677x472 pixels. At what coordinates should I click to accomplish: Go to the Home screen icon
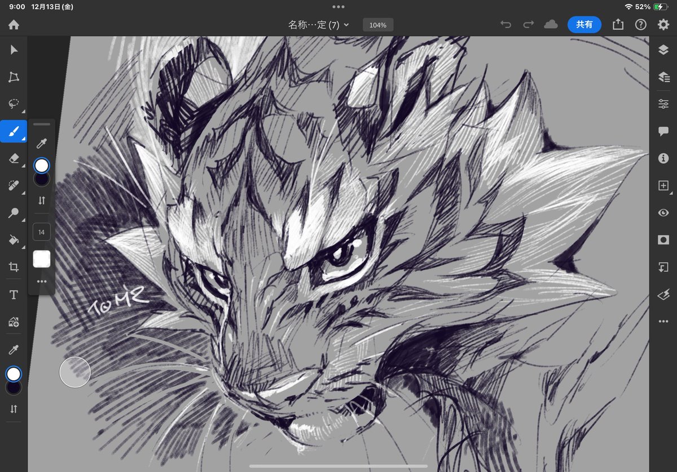tap(14, 25)
